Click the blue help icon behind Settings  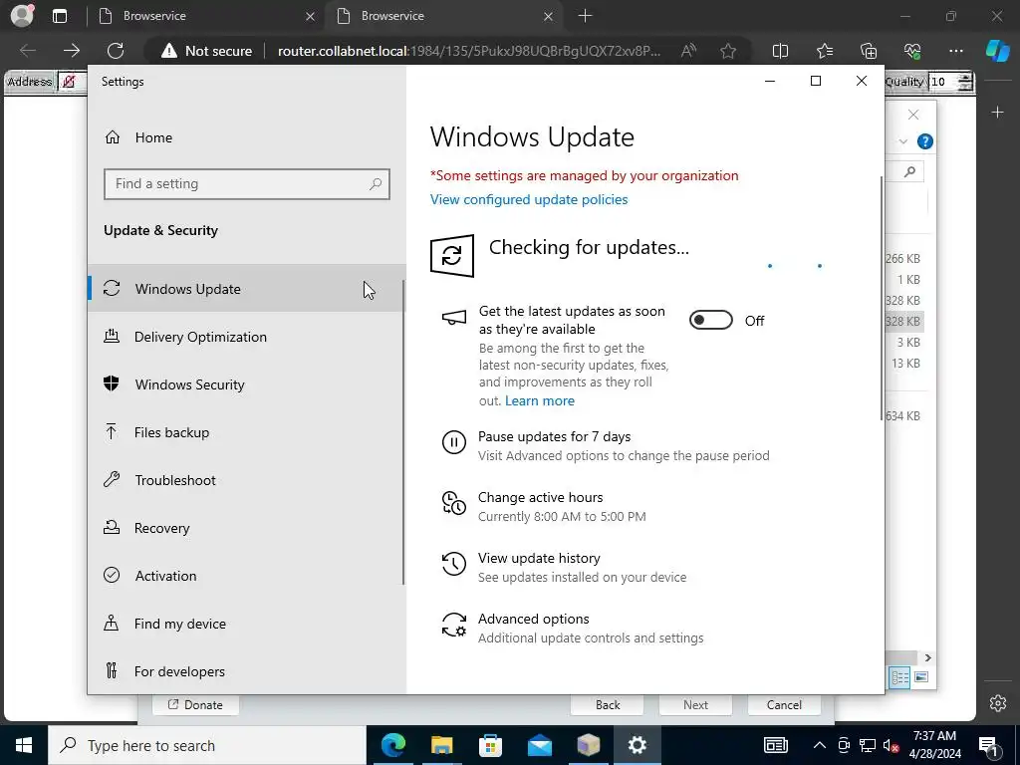[925, 141]
